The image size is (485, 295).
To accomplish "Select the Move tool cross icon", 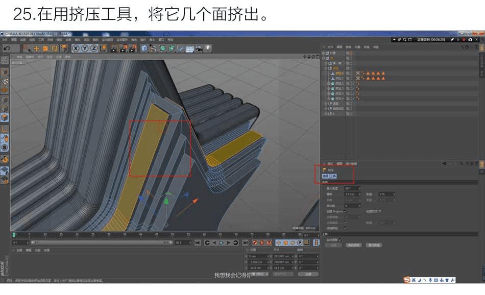I will coord(36,48).
